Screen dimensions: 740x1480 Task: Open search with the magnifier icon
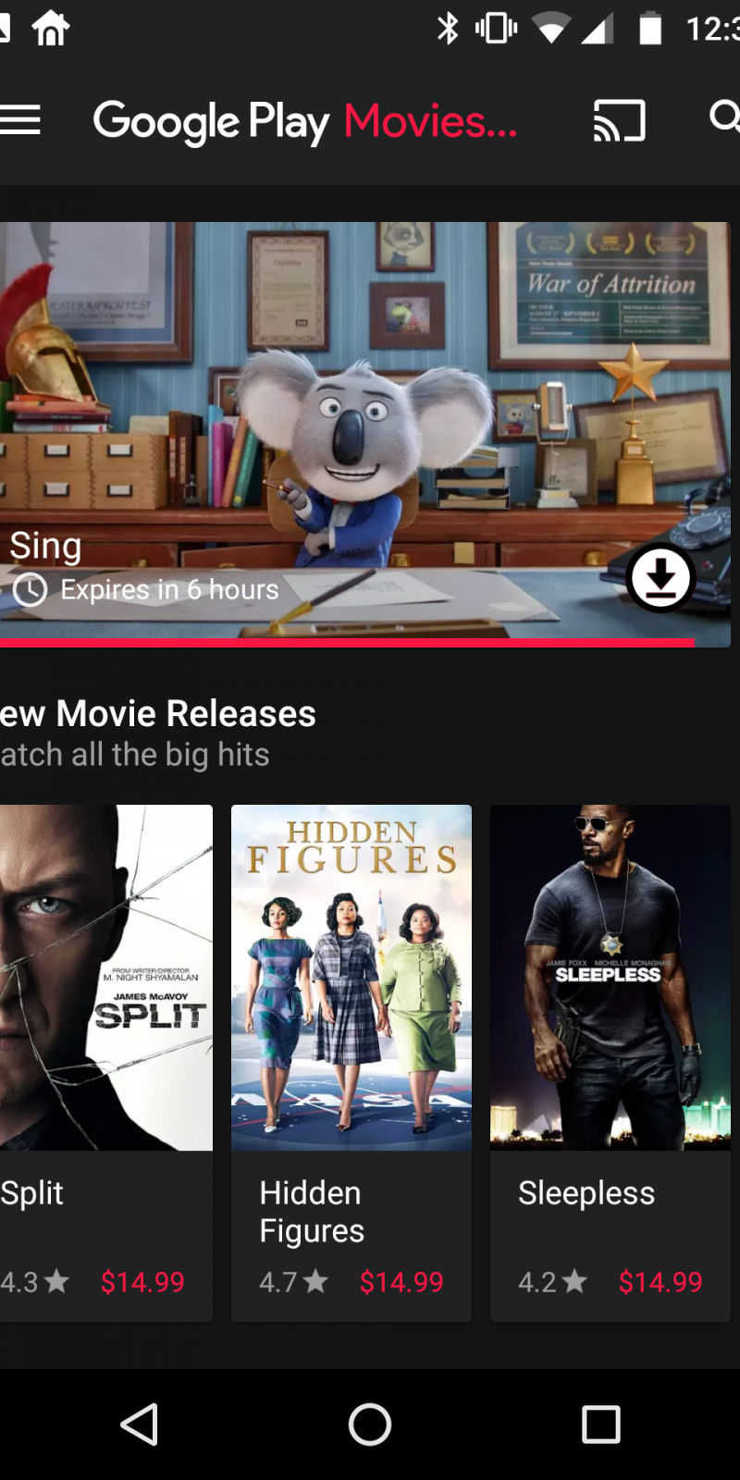tap(725, 118)
